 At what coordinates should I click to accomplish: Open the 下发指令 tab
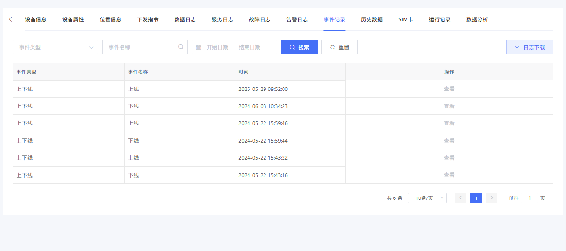[147, 20]
